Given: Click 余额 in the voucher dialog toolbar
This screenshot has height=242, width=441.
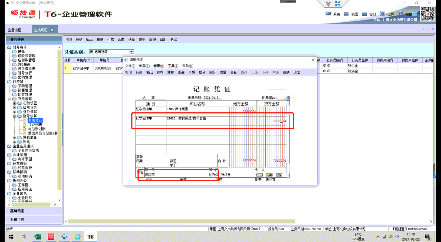Looking at the screenshot, I should 191,73.
